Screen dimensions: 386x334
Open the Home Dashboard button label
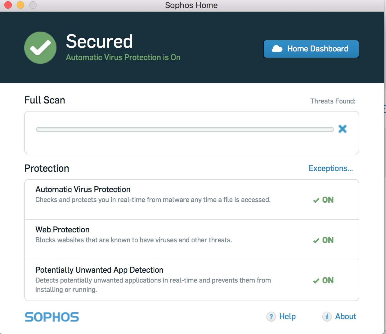318,49
